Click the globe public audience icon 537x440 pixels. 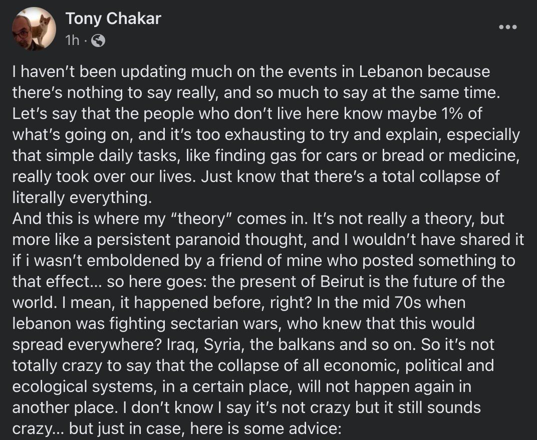98,40
